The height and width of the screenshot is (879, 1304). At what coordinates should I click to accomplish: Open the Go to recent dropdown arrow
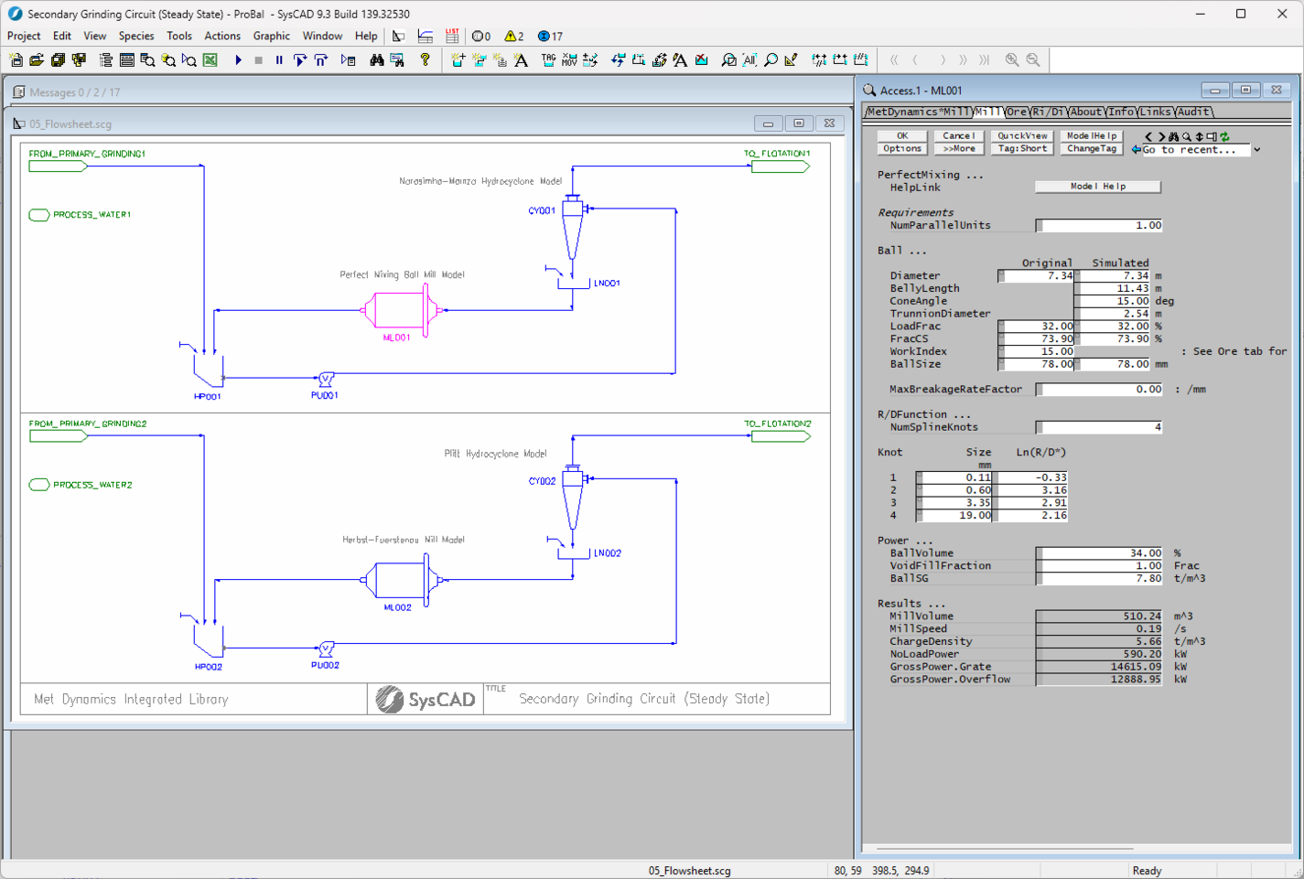1257,149
